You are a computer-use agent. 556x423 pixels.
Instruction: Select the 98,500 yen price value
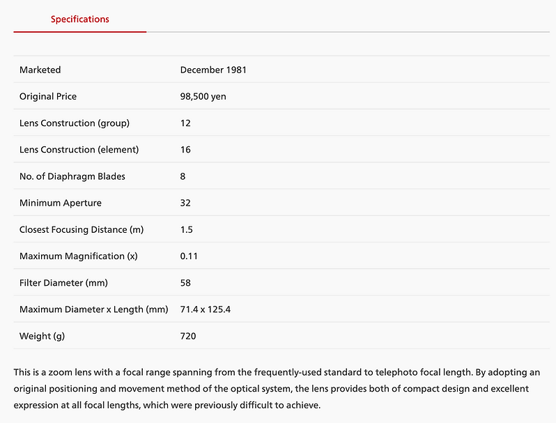tap(203, 97)
